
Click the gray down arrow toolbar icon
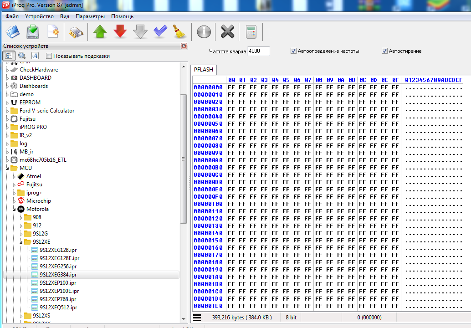click(140, 31)
